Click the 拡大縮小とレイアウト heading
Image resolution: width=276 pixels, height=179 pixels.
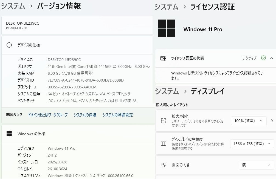(172, 105)
